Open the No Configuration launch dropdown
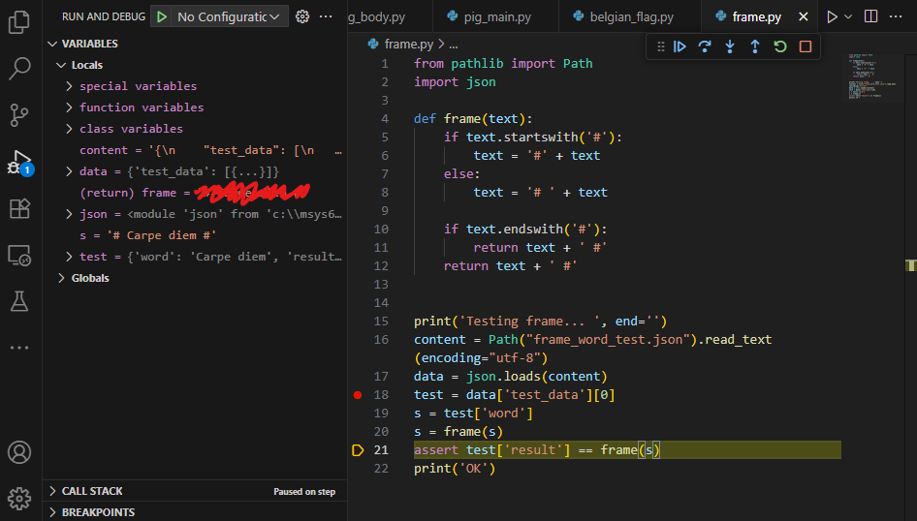Image resolution: width=917 pixels, height=521 pixels. coord(228,16)
